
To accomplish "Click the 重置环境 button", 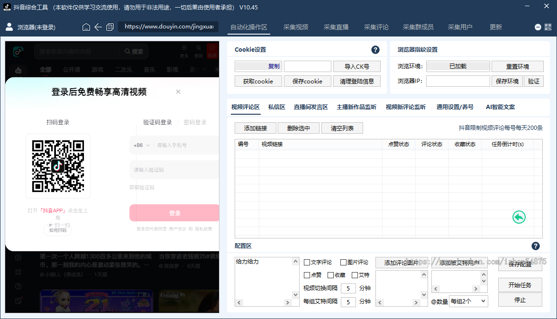I will tap(518, 66).
